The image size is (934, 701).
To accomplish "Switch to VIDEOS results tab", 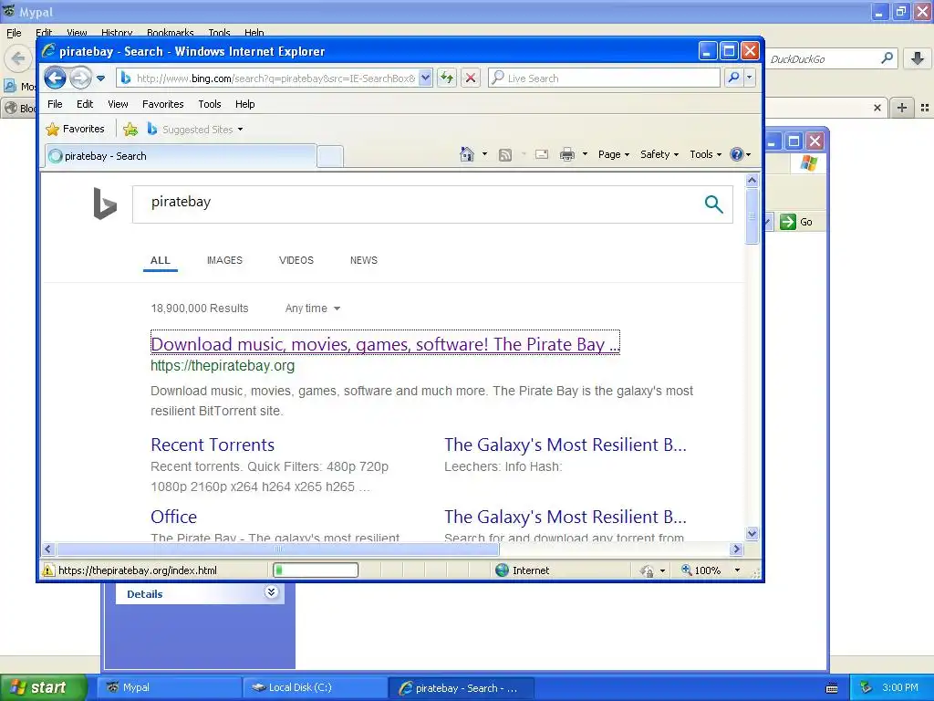I will [296, 260].
